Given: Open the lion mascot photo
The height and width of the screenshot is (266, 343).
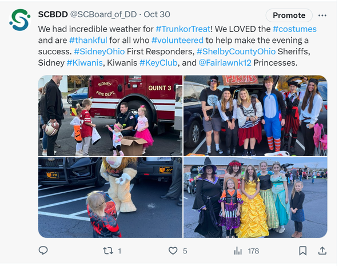Looking at the screenshot, I should pyautogui.click(x=110, y=197).
